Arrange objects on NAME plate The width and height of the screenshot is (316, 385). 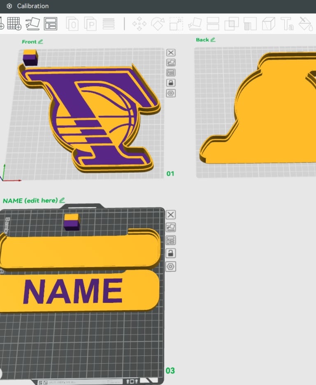[x=171, y=240]
